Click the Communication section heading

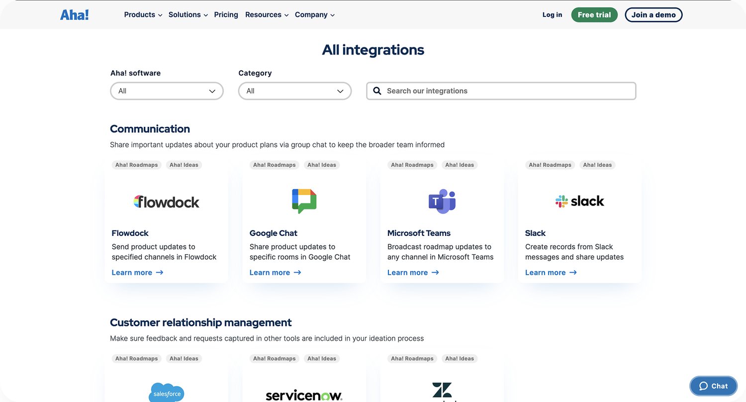click(150, 129)
